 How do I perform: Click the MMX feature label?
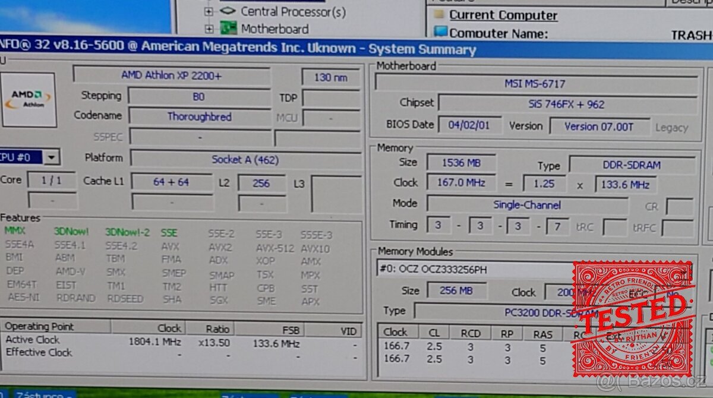tap(15, 230)
